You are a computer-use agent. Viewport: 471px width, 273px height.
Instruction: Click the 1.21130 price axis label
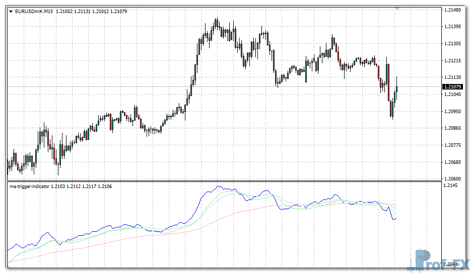tap(453, 77)
